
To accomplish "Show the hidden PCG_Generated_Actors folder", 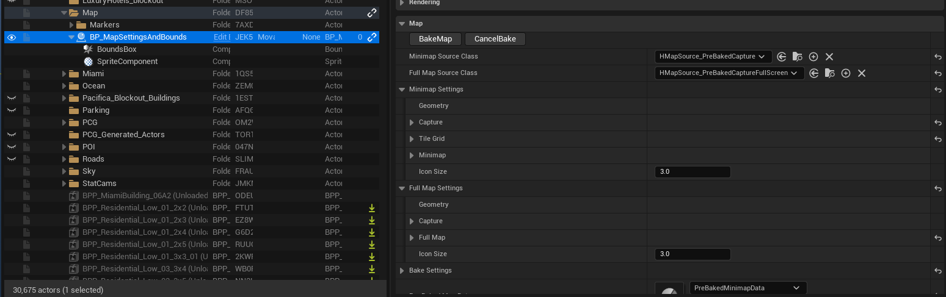I will [x=11, y=135].
